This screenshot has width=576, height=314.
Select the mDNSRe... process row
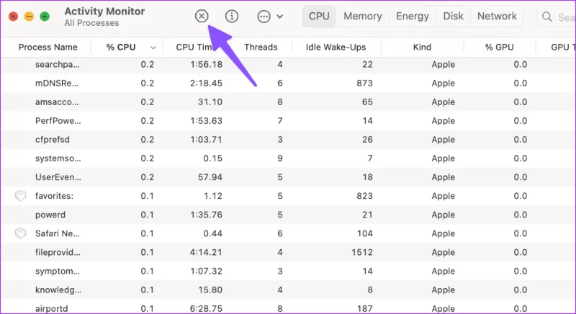[288, 83]
